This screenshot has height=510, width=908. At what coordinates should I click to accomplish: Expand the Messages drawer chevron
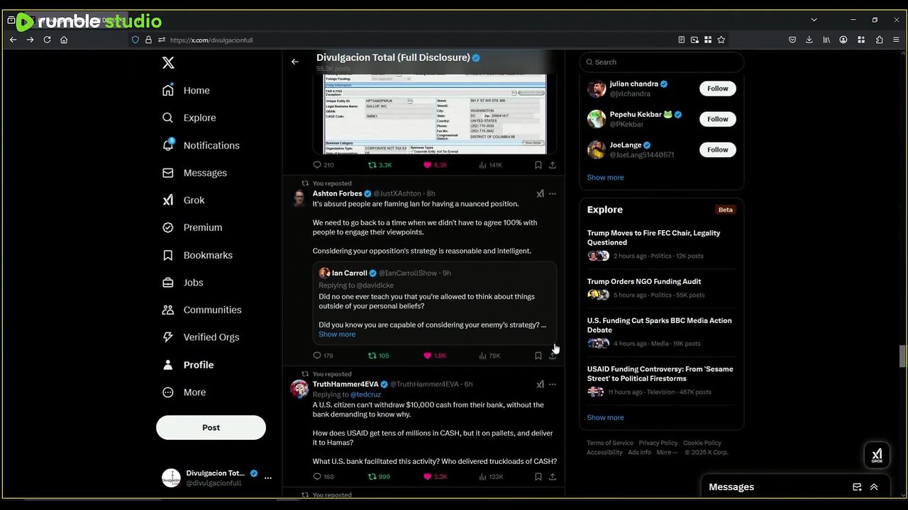[x=874, y=487]
